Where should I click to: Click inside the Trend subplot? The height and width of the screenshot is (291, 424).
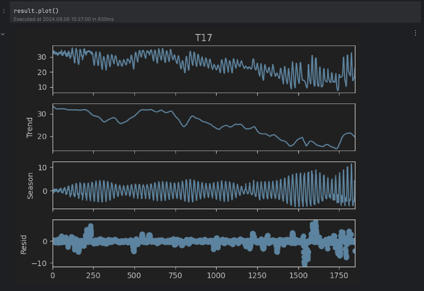204,127
